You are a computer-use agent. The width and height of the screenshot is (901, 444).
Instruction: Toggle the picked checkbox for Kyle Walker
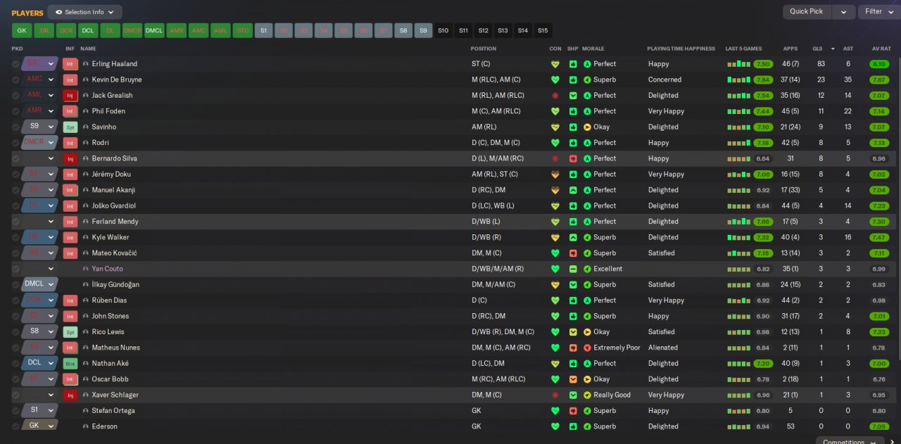pyautogui.click(x=15, y=237)
